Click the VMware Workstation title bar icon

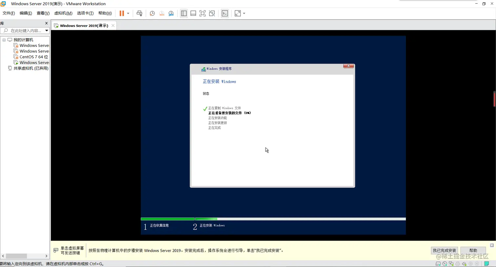click(x=3, y=4)
